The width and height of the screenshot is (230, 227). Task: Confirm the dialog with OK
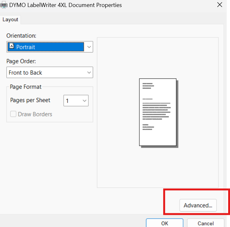pos(164,223)
